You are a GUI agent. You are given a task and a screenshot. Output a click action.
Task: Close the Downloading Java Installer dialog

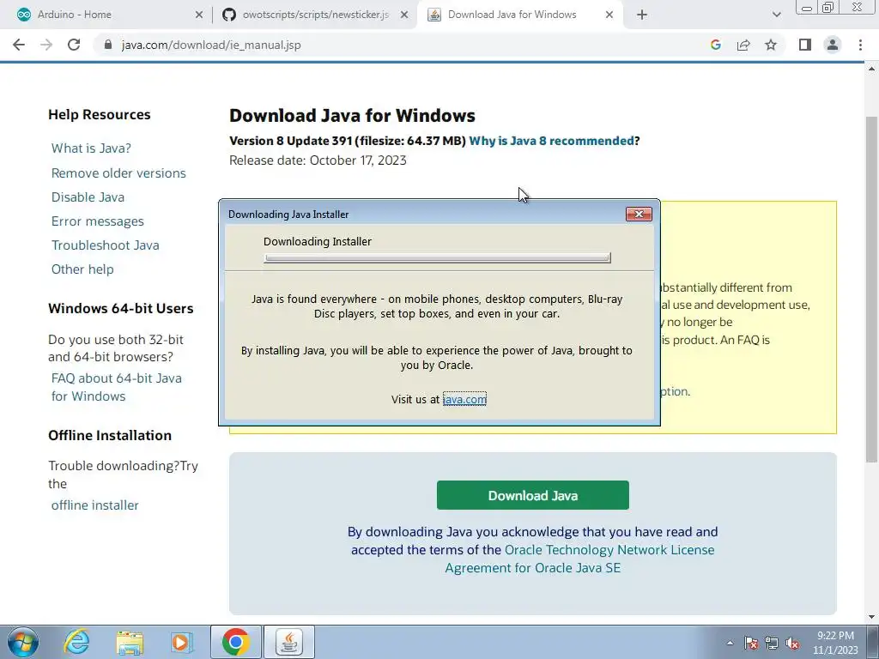[639, 214]
